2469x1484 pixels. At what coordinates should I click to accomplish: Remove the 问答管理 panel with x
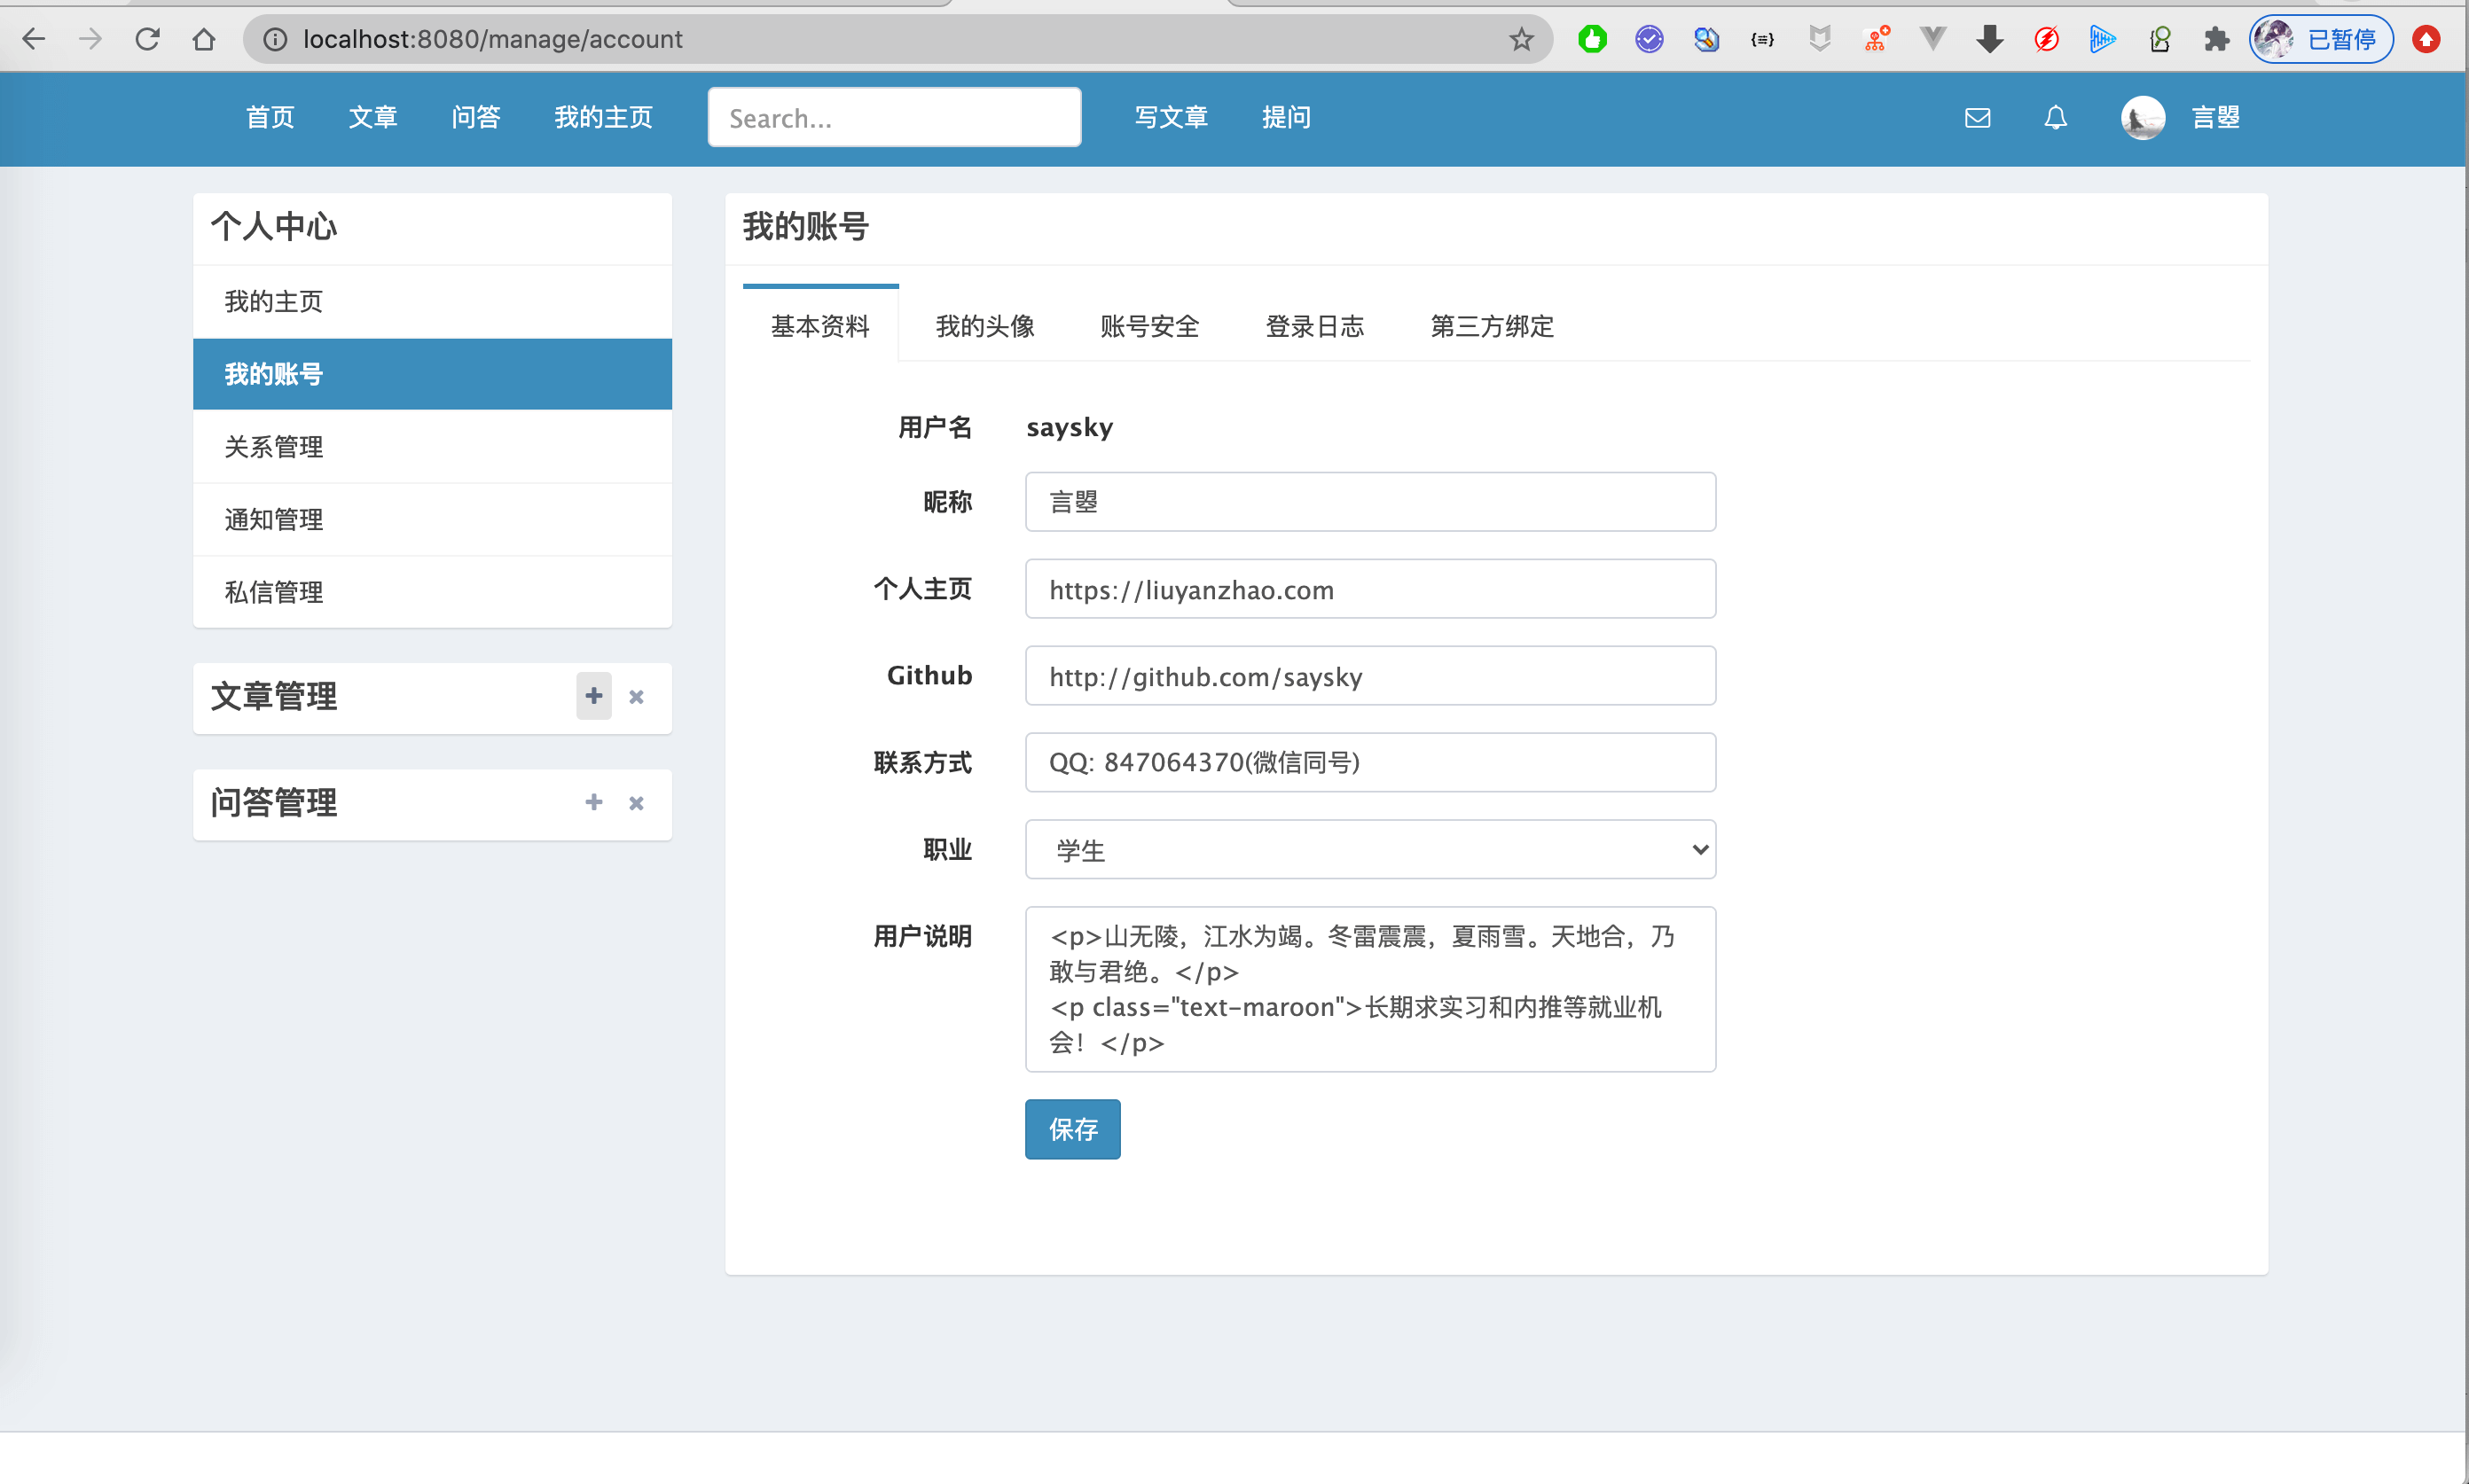click(636, 803)
